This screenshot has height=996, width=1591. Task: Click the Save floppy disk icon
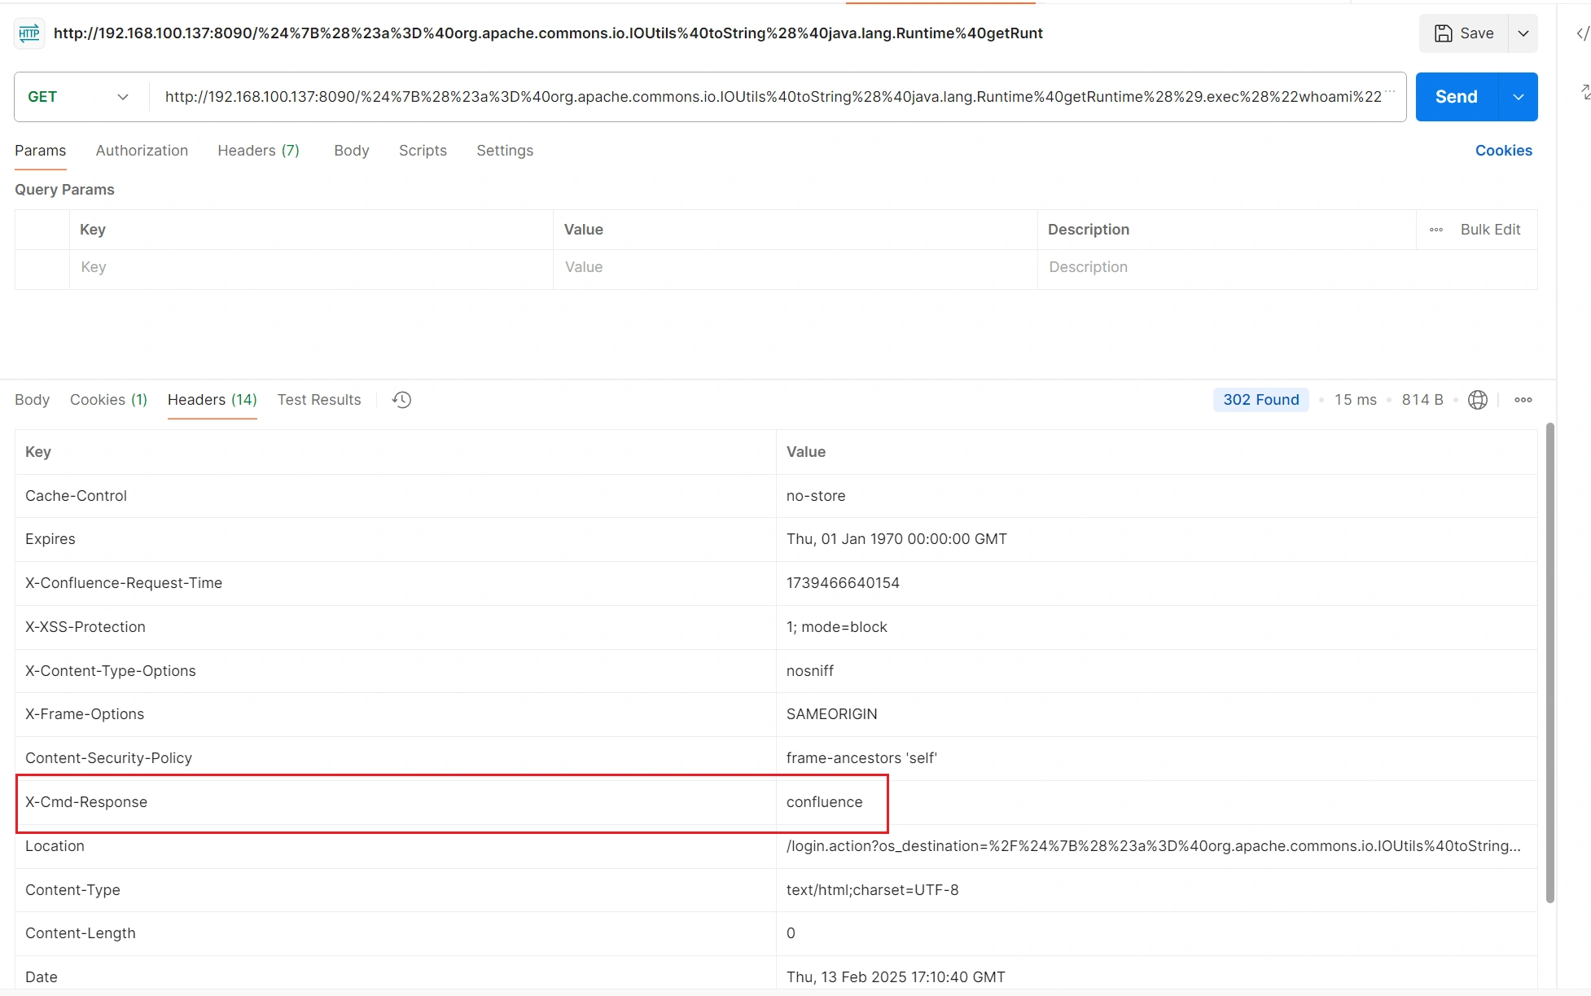point(1443,33)
